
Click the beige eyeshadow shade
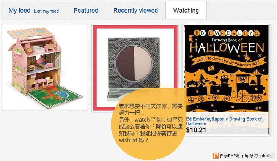(143, 63)
